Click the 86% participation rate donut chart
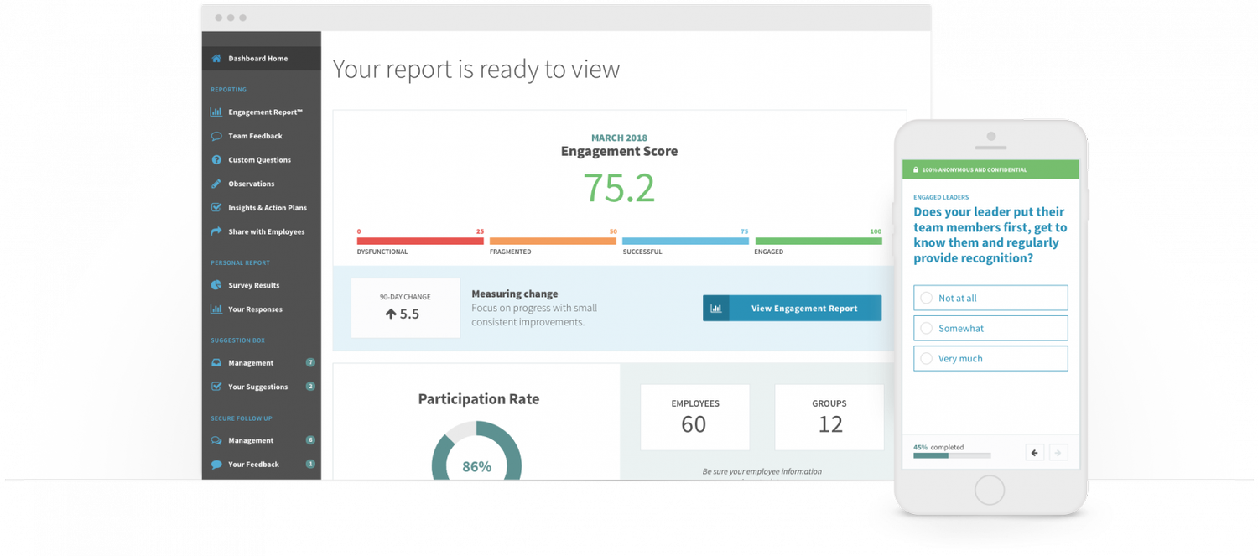1258x556 pixels. [476, 451]
